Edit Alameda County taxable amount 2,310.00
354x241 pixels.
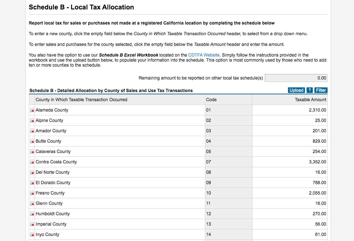point(290,110)
